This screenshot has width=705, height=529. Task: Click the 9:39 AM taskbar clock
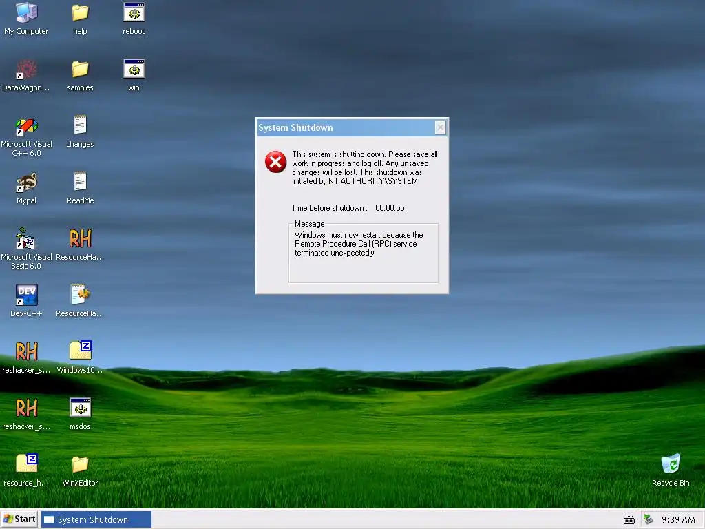tap(678, 519)
